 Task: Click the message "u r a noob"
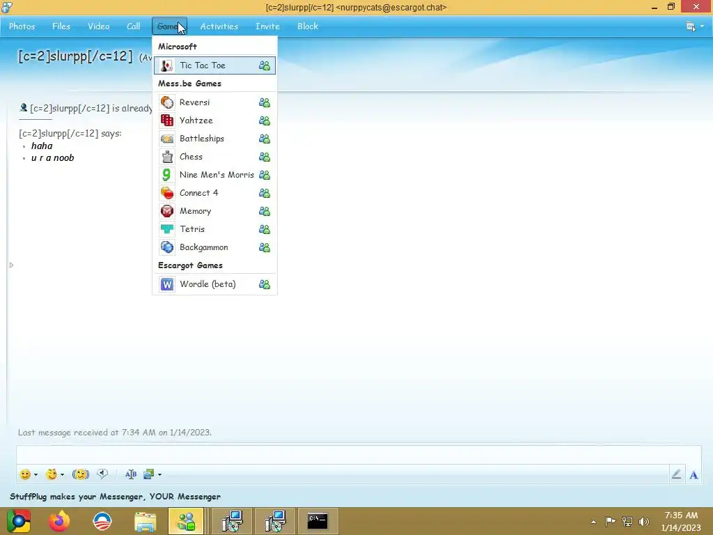point(53,158)
